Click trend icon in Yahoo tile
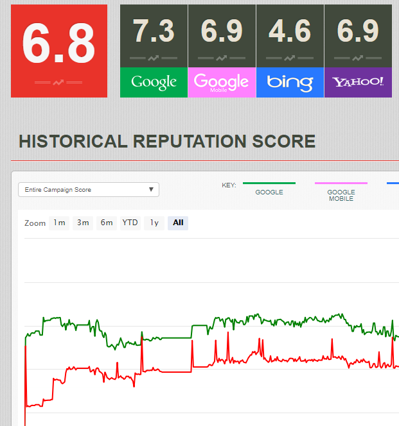This screenshot has width=399, height=426. click(358, 58)
